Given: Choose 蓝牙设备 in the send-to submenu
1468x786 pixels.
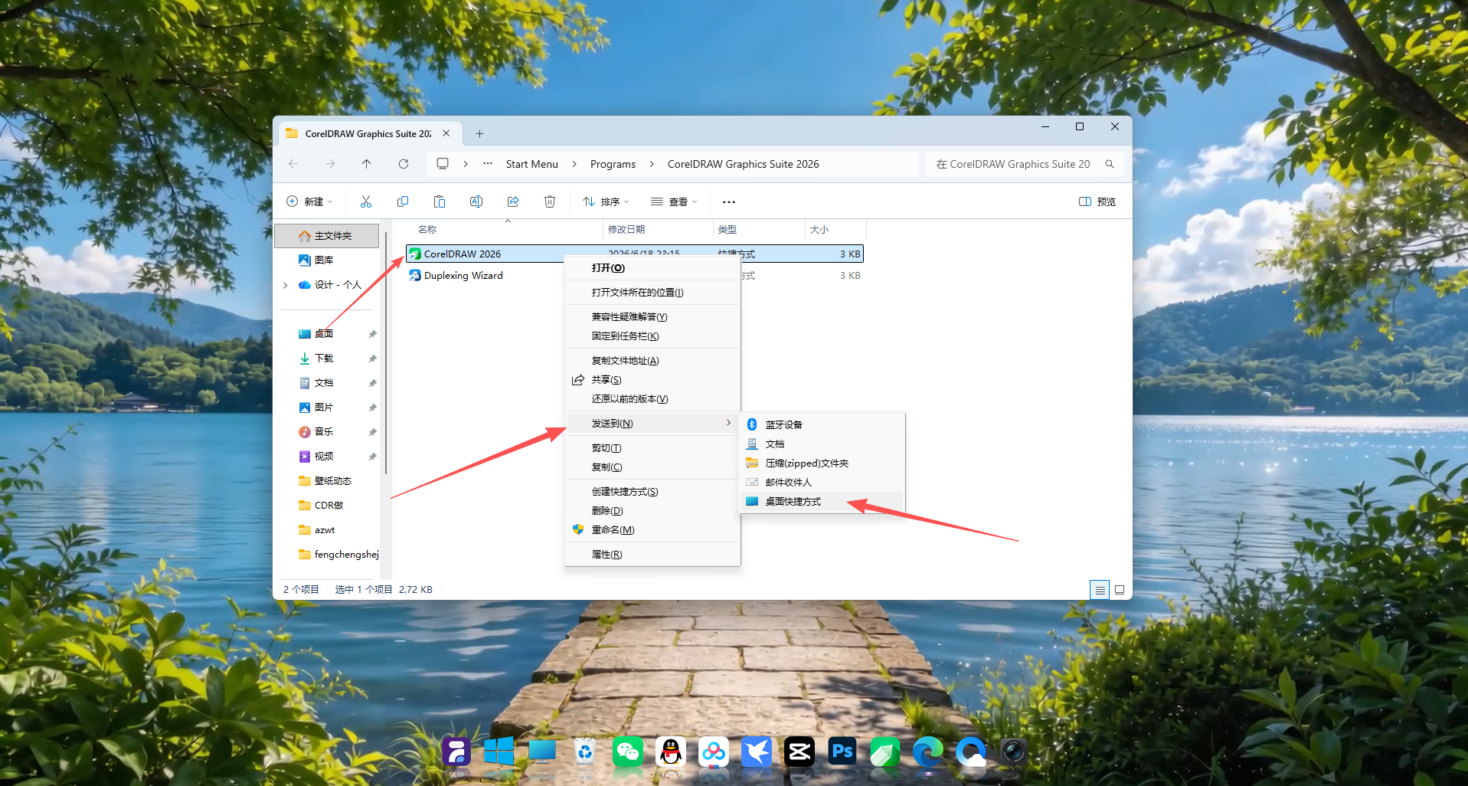Looking at the screenshot, I should (x=822, y=424).
